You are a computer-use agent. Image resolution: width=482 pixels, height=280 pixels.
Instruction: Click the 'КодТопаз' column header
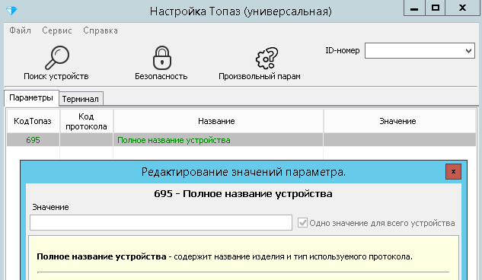(x=33, y=121)
